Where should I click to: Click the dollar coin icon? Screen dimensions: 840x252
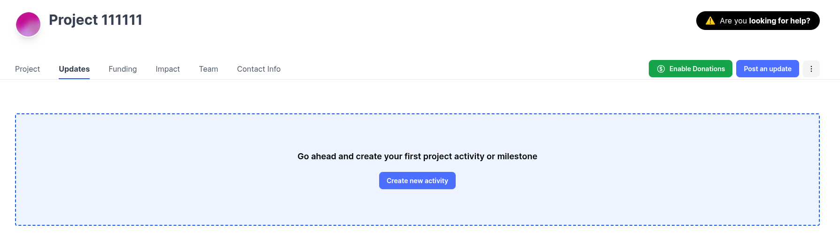pyautogui.click(x=661, y=69)
